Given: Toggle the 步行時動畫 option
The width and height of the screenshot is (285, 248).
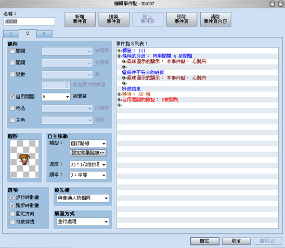Looking at the screenshot, I should point(12,197).
